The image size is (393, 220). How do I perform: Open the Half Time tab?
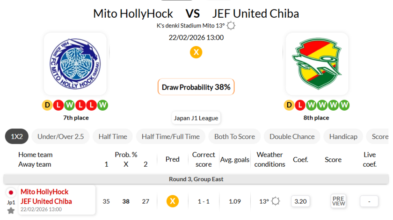[x=113, y=136]
